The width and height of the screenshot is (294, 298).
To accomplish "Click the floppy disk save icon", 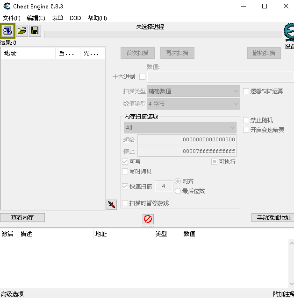I will pos(35,31).
